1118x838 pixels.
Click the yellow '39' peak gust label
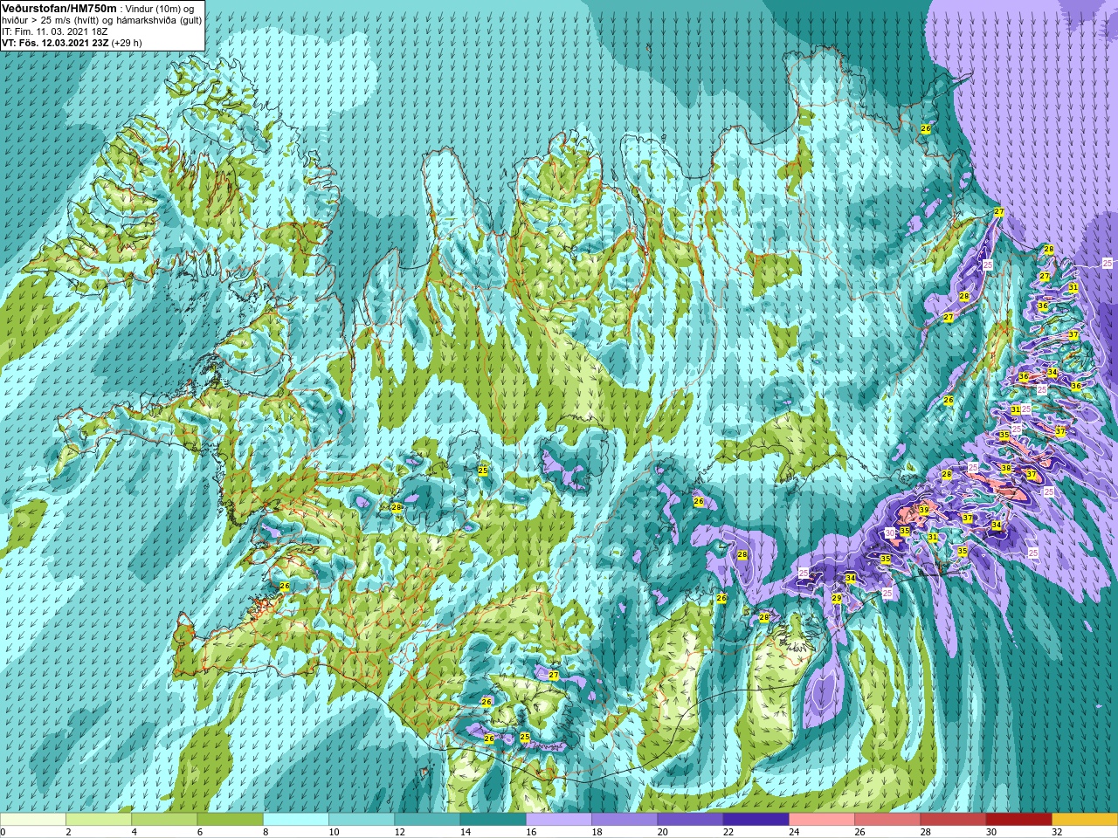(x=924, y=510)
